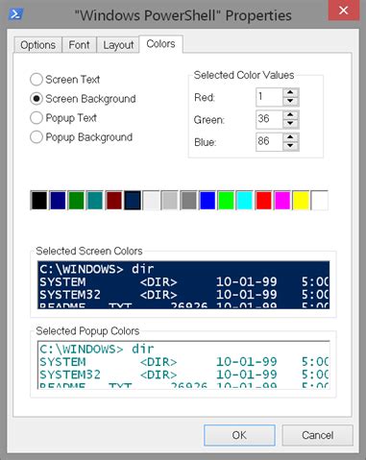
Task: Pick the dark green color swatch
Action: pyautogui.click(x=76, y=201)
